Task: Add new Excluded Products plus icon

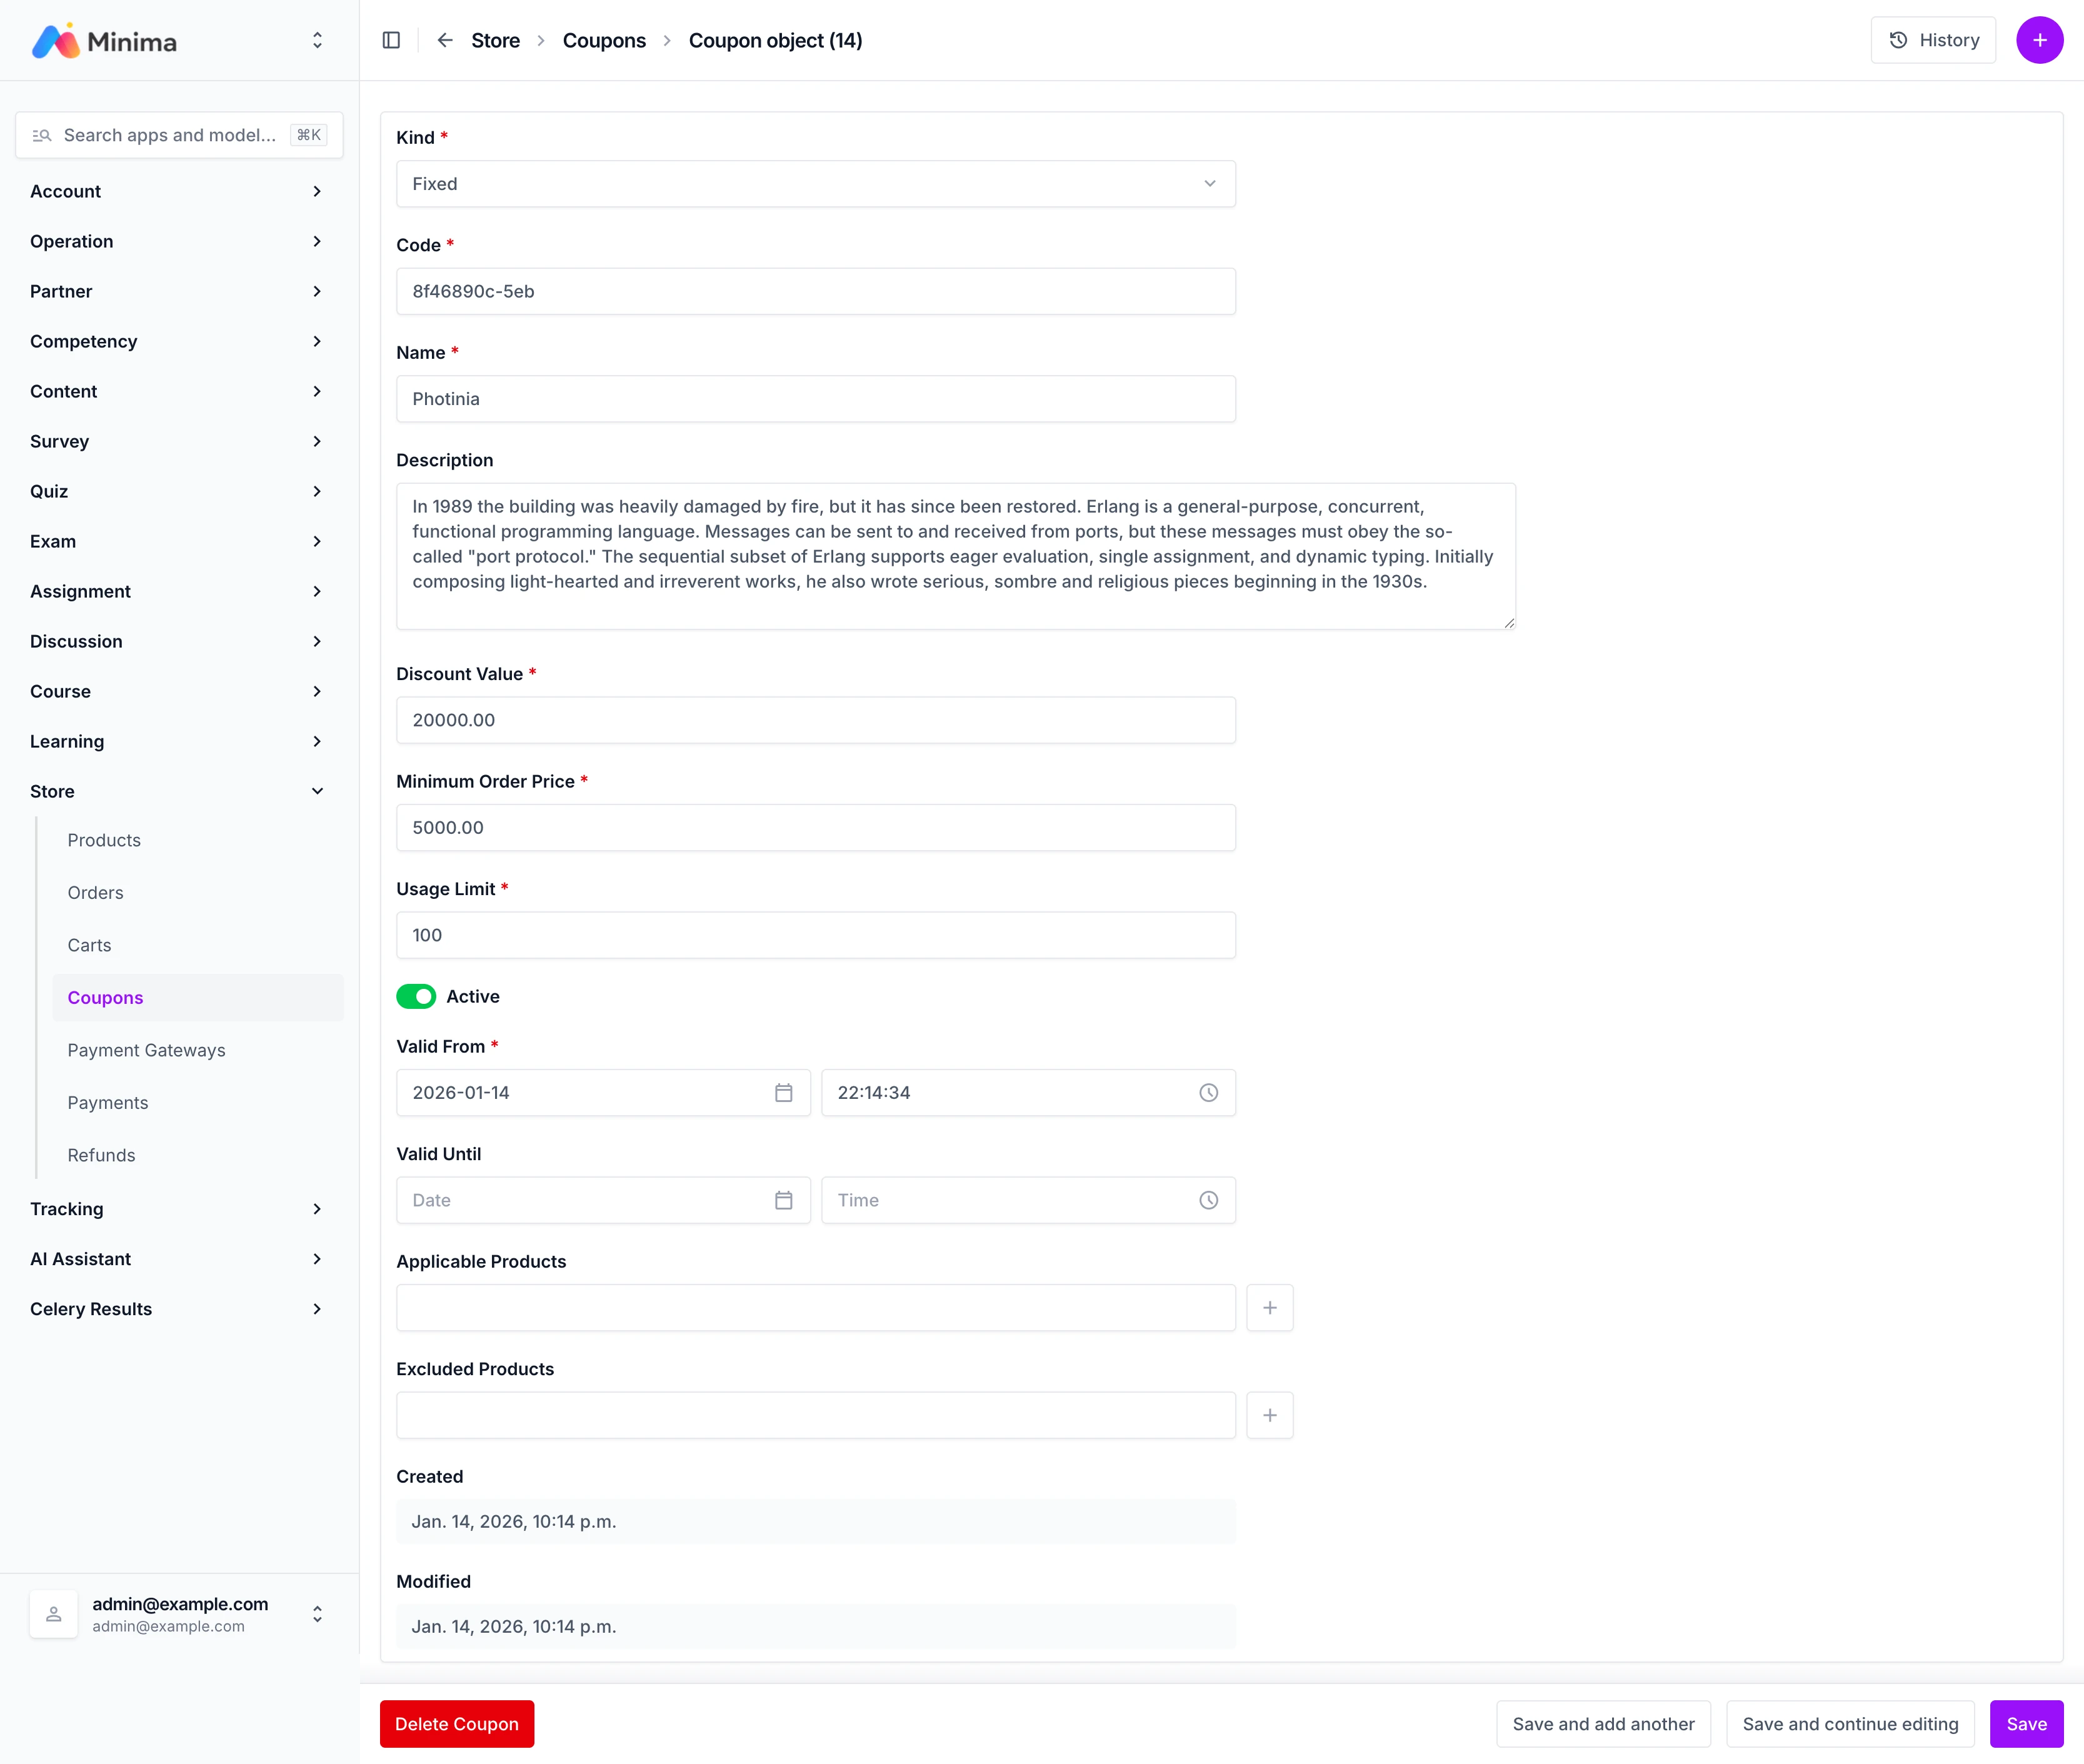Action: (1269, 1415)
